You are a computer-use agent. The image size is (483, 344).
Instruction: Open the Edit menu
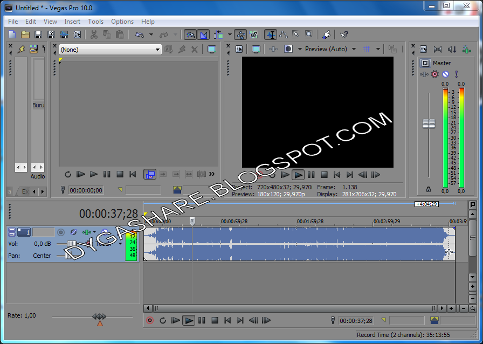click(31, 22)
